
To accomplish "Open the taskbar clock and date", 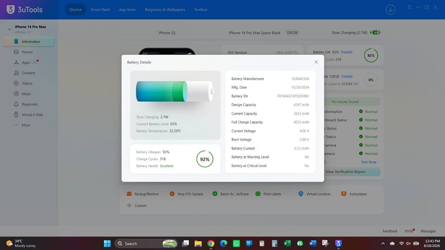I will [432, 243].
